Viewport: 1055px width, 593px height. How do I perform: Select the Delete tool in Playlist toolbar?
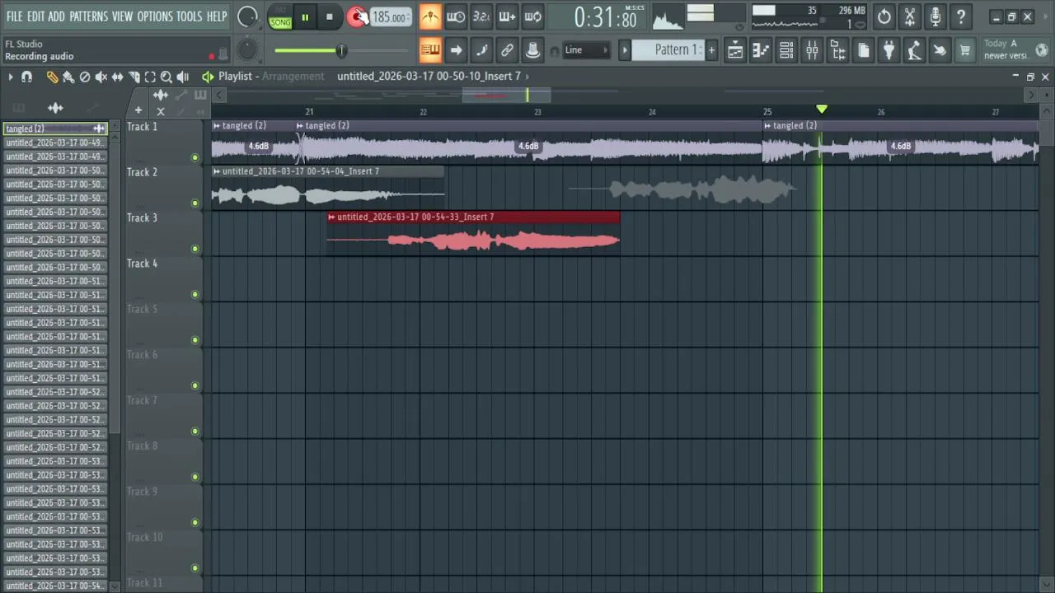click(85, 77)
